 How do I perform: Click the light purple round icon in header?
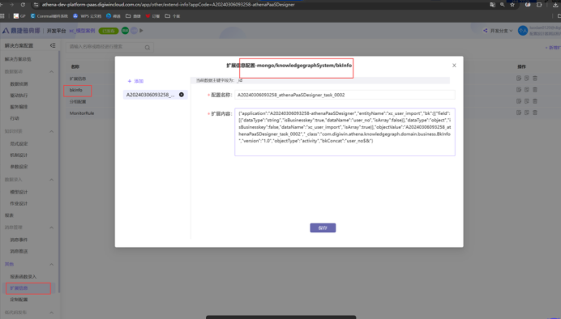click(x=134, y=31)
